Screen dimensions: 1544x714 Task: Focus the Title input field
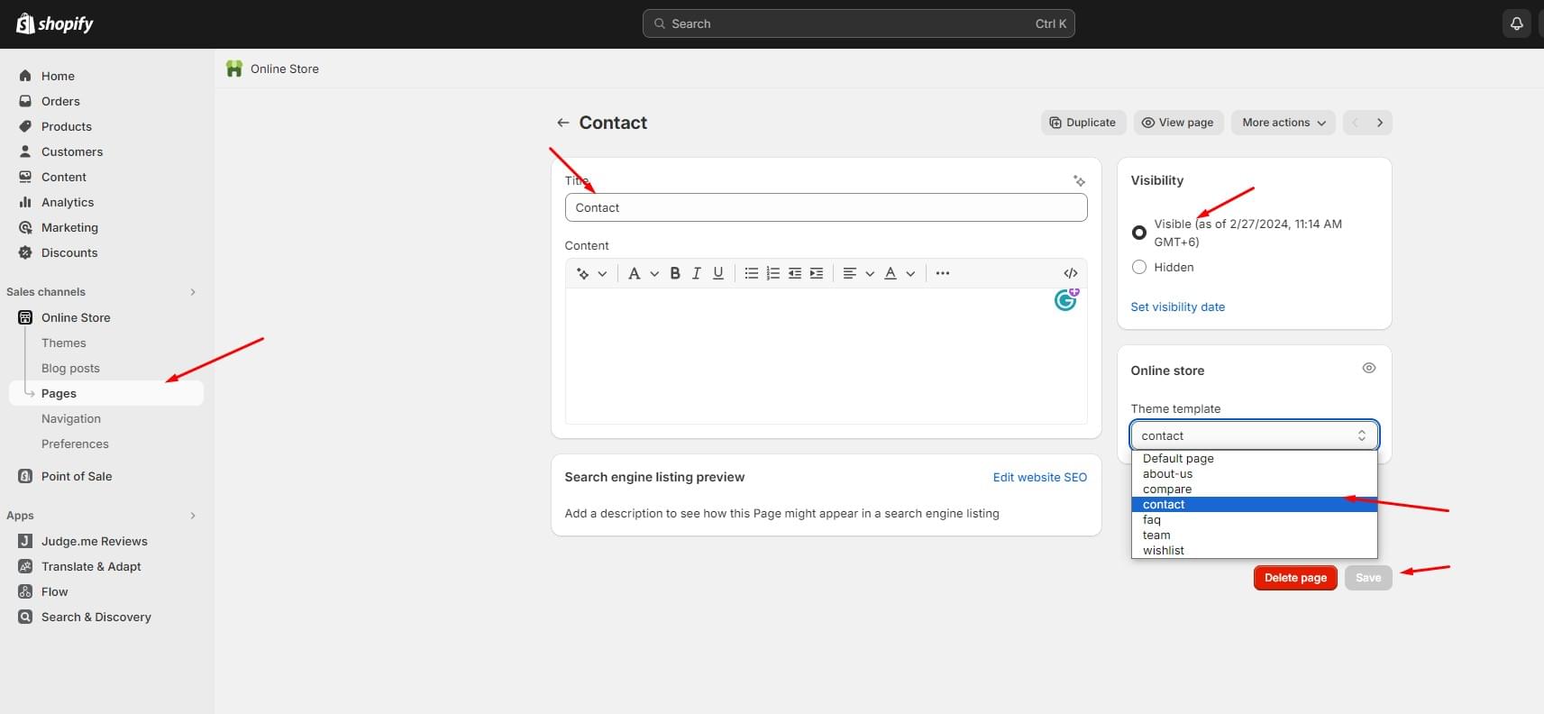coord(826,207)
